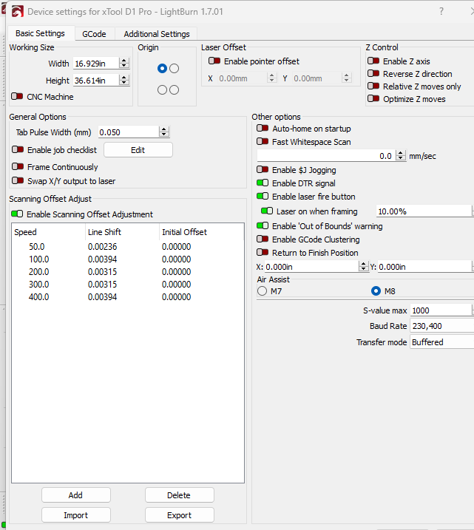Toggle Enable DTR signal
474x530 pixels.
[263, 183]
